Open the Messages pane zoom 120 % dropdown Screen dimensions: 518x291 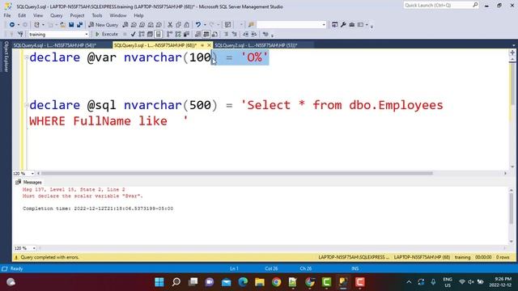[34, 248]
